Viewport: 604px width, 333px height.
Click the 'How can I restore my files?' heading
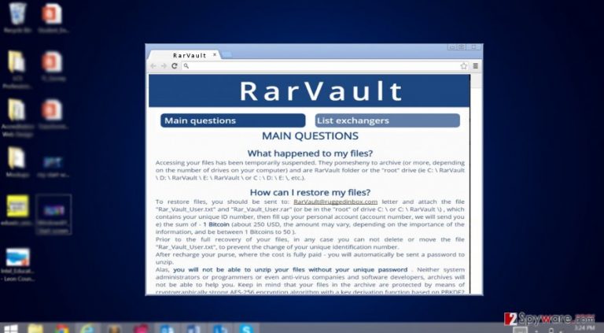(x=310, y=192)
